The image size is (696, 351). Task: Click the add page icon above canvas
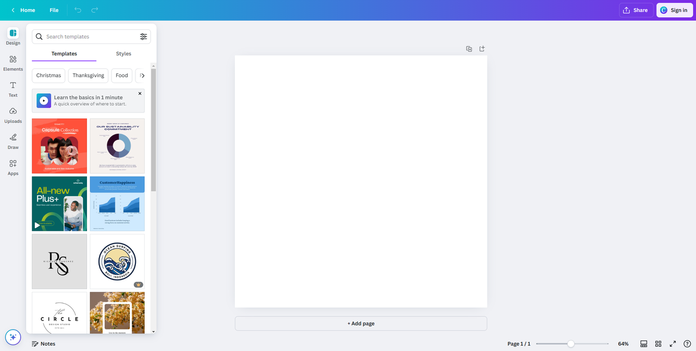(482, 49)
